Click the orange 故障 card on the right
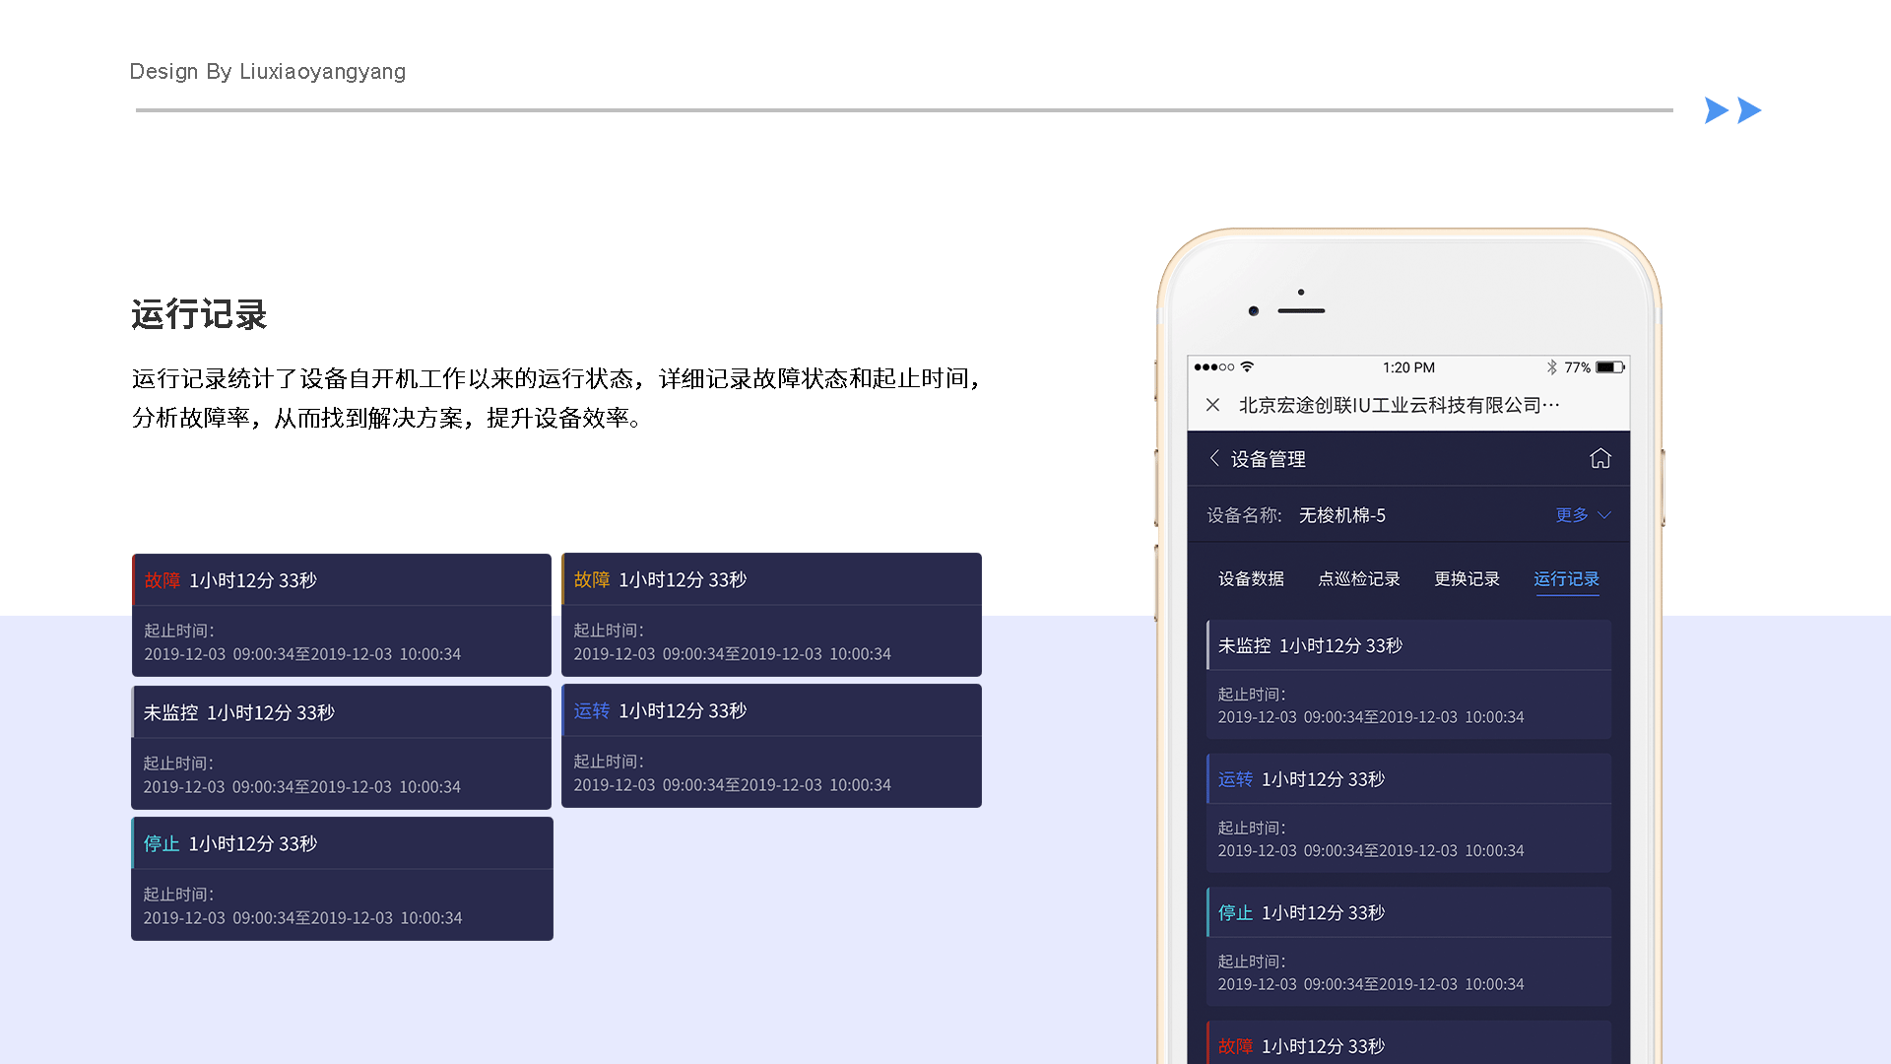 click(x=771, y=615)
